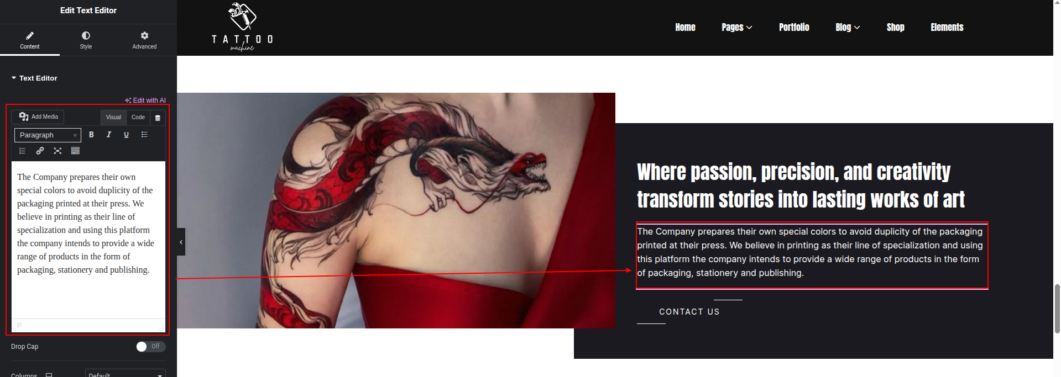Insert a numbered list

22,151
